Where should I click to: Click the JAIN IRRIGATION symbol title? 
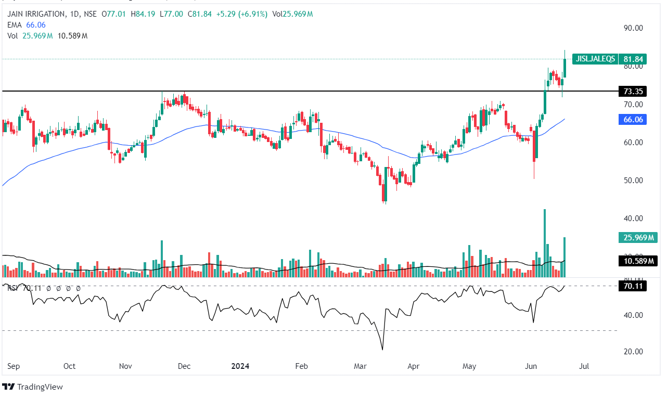click(x=36, y=14)
